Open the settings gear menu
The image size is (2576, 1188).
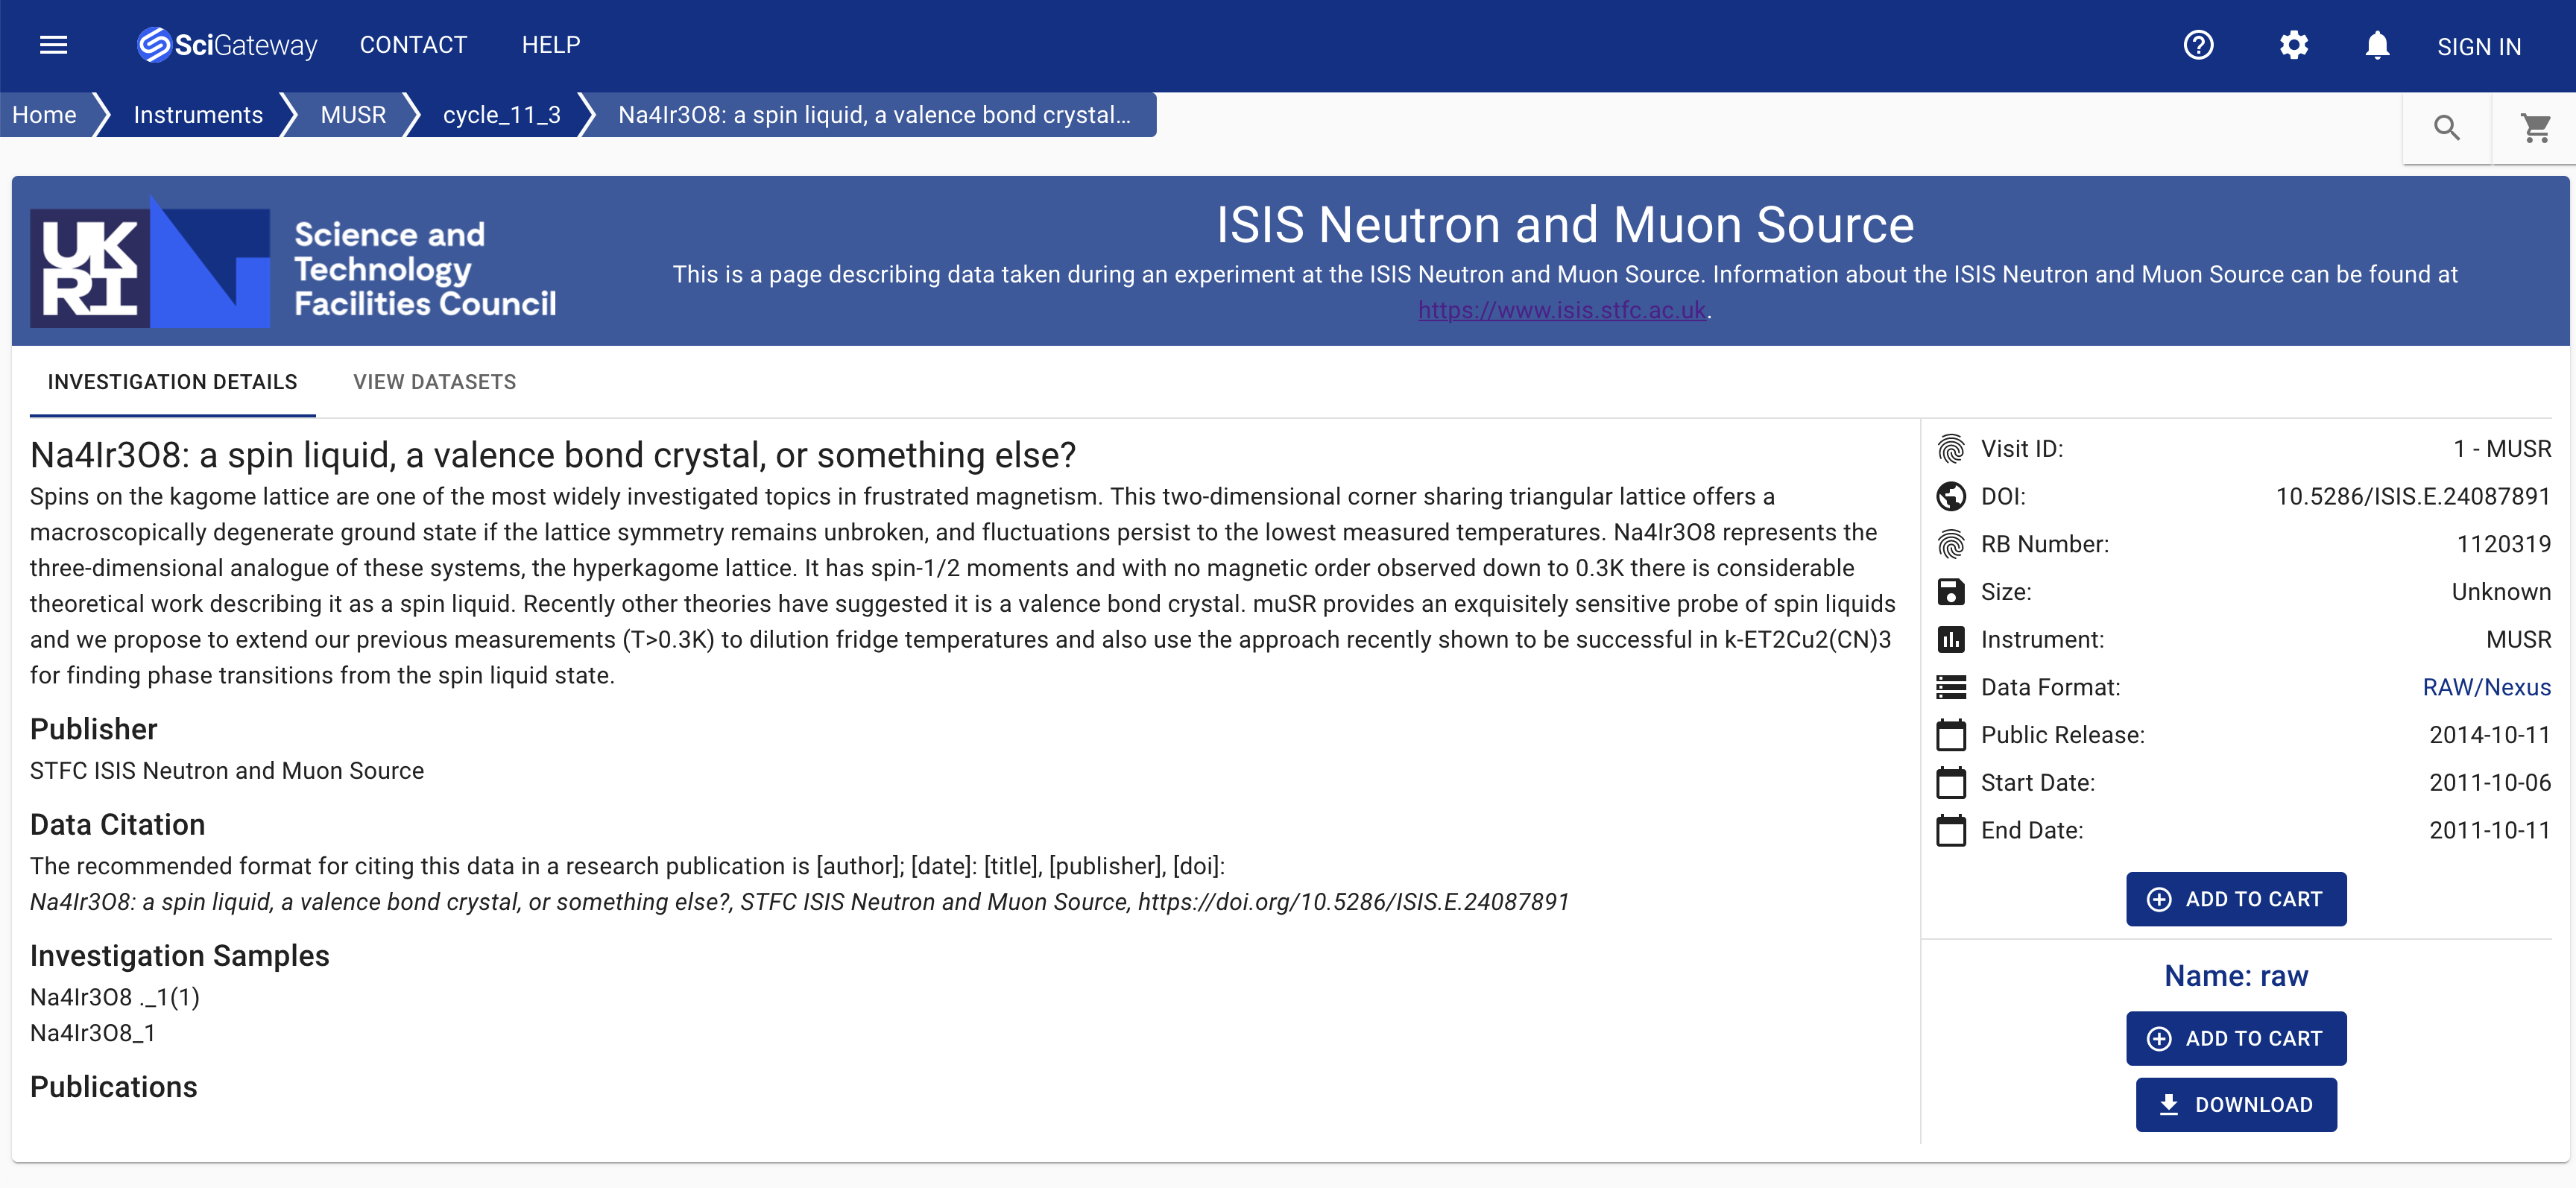click(2293, 45)
